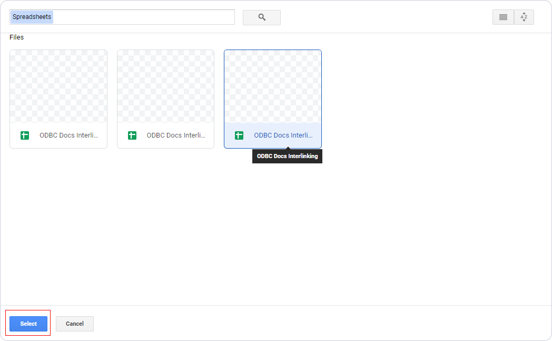
Task: Click the magnifying glass search button
Action: point(261,17)
